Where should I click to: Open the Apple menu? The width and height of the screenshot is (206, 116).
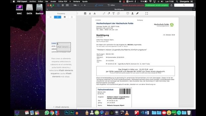14,1
